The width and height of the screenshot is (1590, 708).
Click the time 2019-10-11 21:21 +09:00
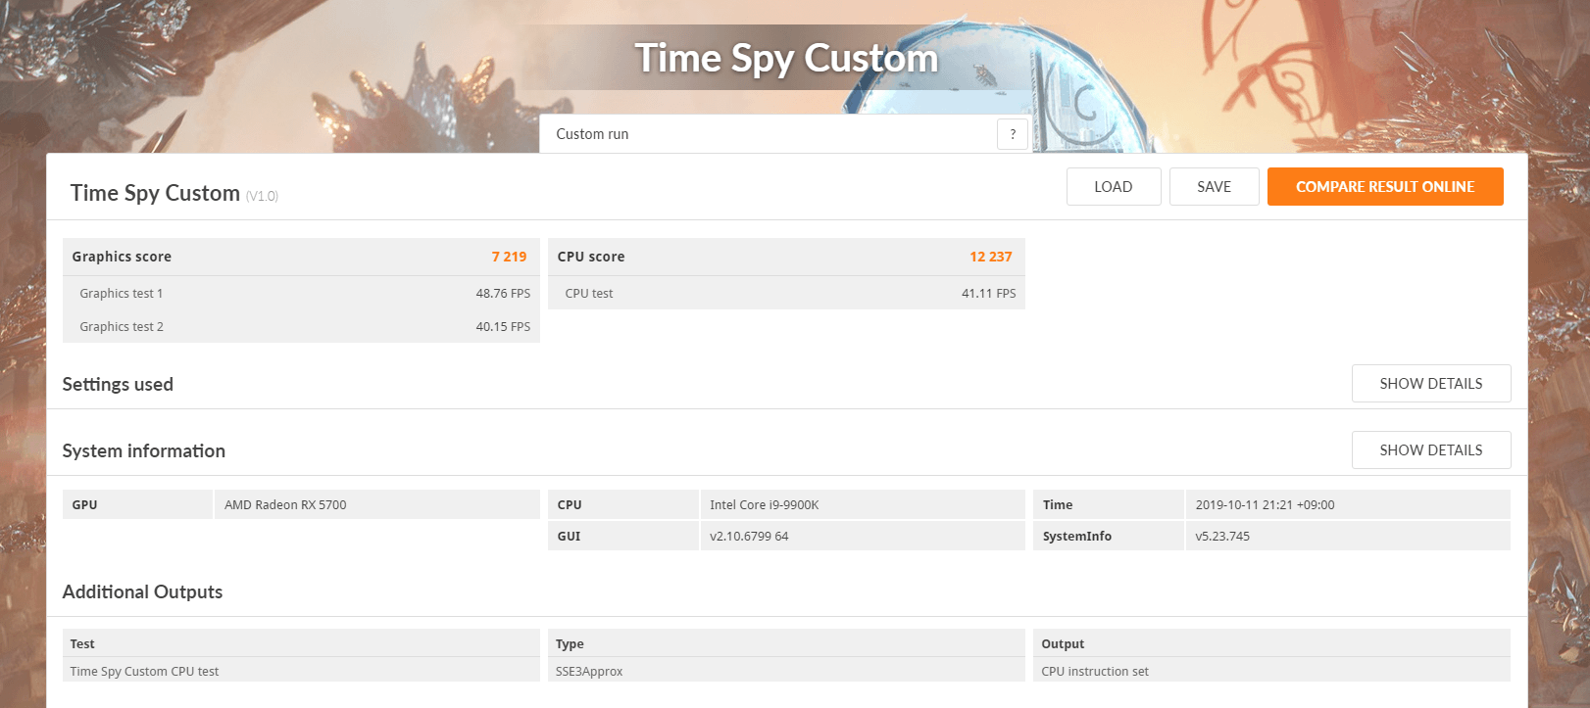[1348, 504]
